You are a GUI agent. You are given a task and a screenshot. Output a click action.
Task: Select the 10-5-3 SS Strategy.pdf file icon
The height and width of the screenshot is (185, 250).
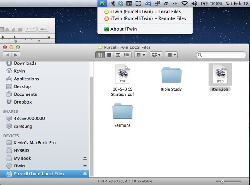point(122,74)
